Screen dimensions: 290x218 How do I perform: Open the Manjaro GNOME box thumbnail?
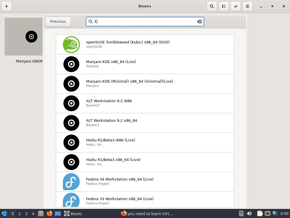click(x=24, y=37)
